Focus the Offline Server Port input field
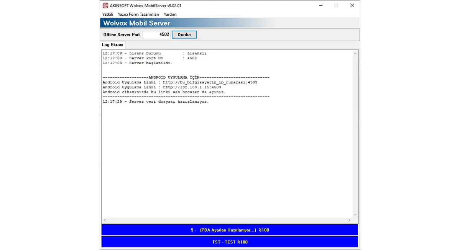Viewport: 460px width, 250px height. click(156, 34)
